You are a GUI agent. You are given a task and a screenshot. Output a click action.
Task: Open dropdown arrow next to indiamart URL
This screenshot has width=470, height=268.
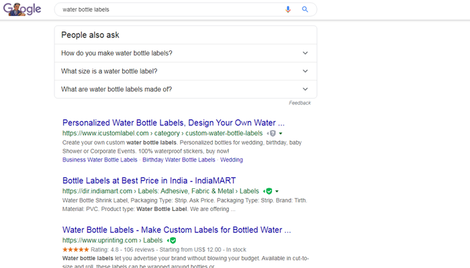(x=277, y=191)
